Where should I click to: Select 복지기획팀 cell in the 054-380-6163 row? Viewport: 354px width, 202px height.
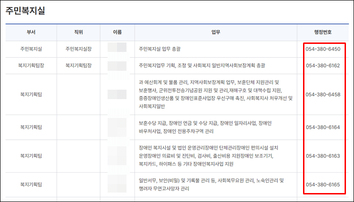click(31, 156)
